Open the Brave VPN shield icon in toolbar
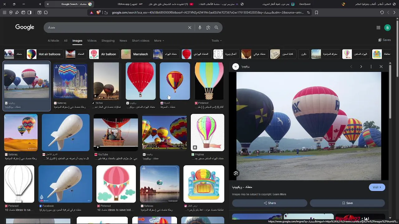Image resolution: width=399 pixels, height=224 pixels. 11,12
